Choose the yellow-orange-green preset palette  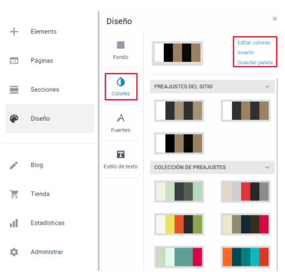tap(179, 224)
